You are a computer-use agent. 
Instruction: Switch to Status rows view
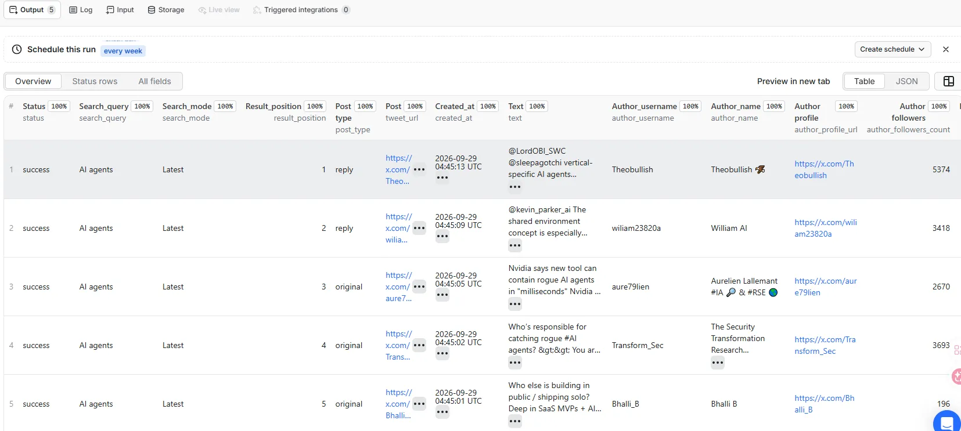[x=95, y=81]
